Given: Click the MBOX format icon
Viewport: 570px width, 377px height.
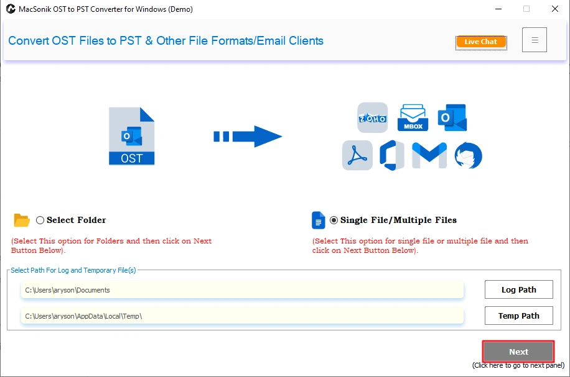Looking at the screenshot, I should [x=413, y=117].
